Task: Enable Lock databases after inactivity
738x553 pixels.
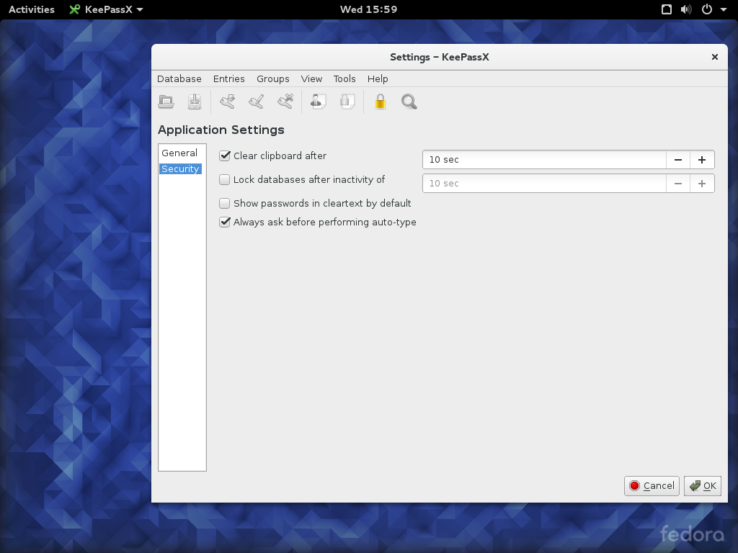Action: [x=225, y=179]
